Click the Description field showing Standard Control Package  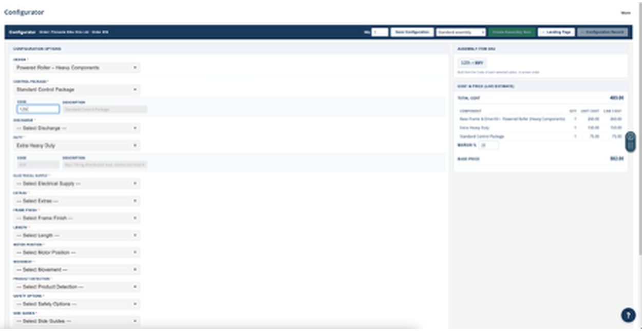[x=104, y=109]
